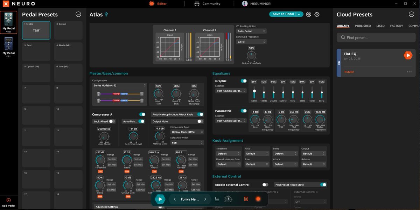The height and width of the screenshot is (210, 420).
Task: Open the settings gear icon in editor header
Action: (x=317, y=14)
